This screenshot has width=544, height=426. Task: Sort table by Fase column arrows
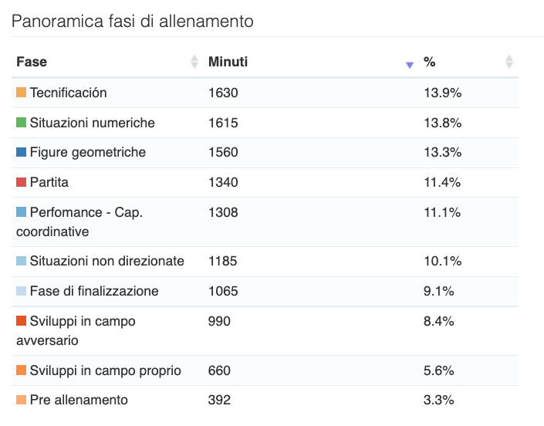(x=194, y=63)
